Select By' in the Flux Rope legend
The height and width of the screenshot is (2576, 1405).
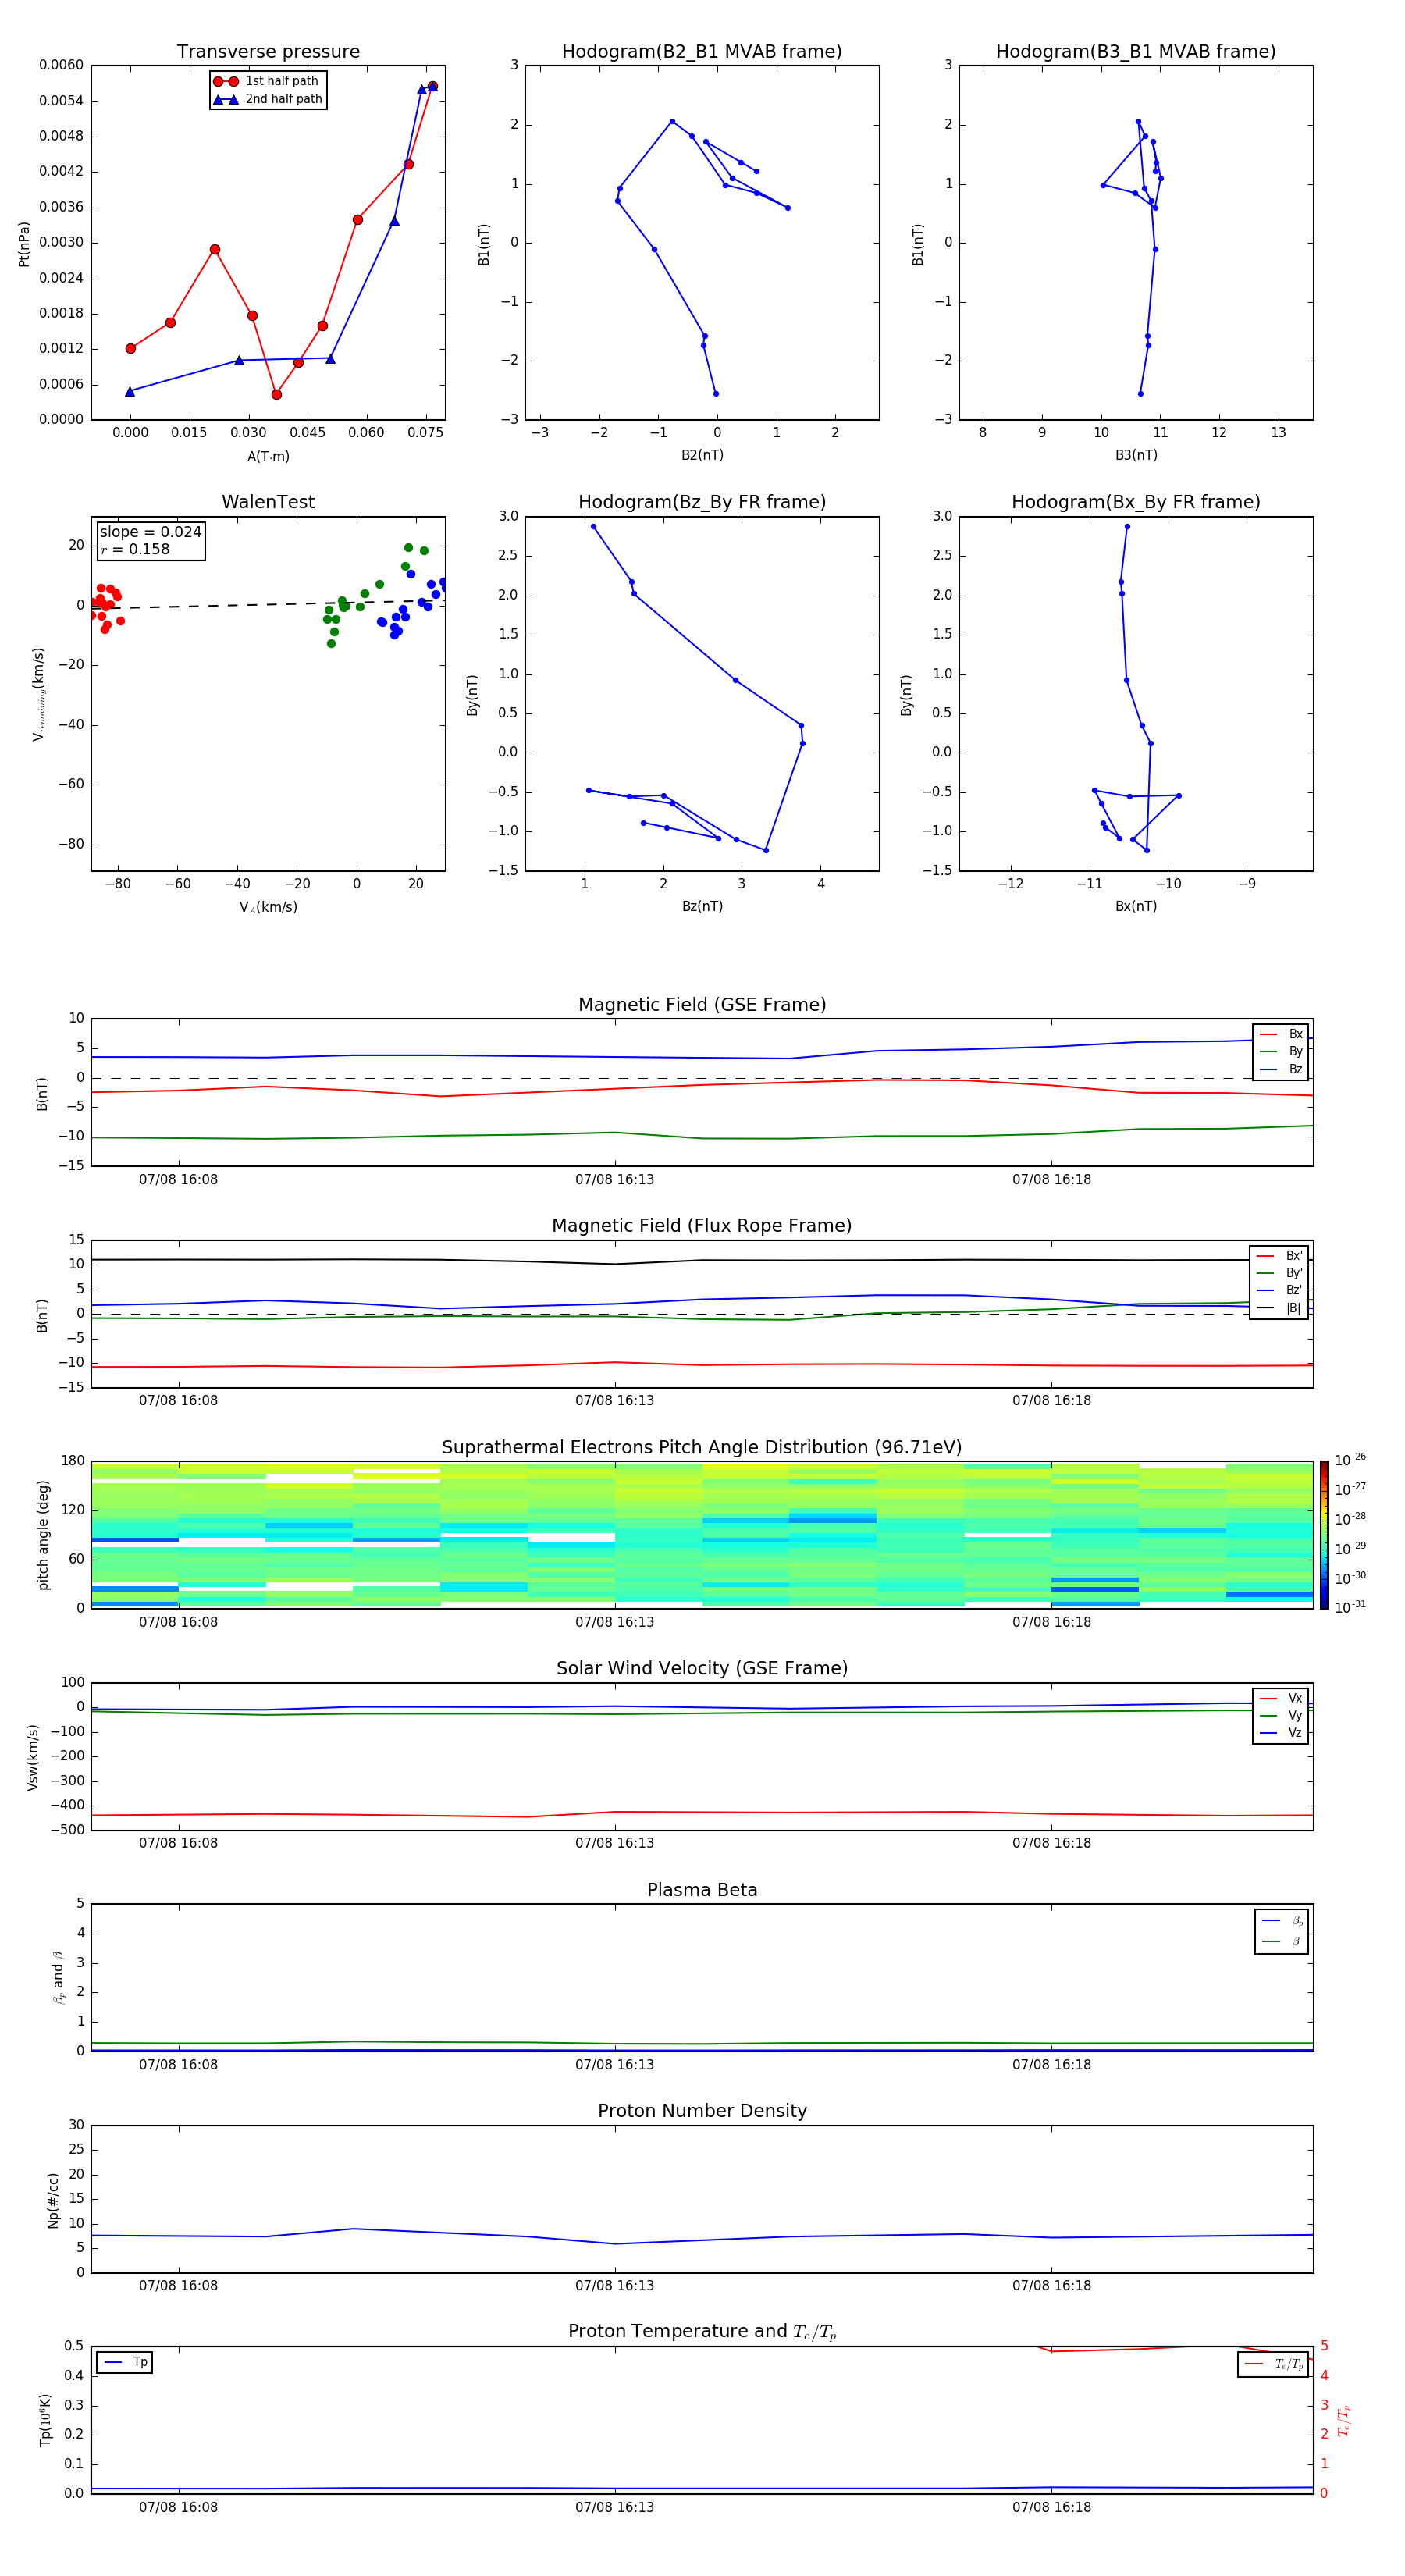1279,1273
